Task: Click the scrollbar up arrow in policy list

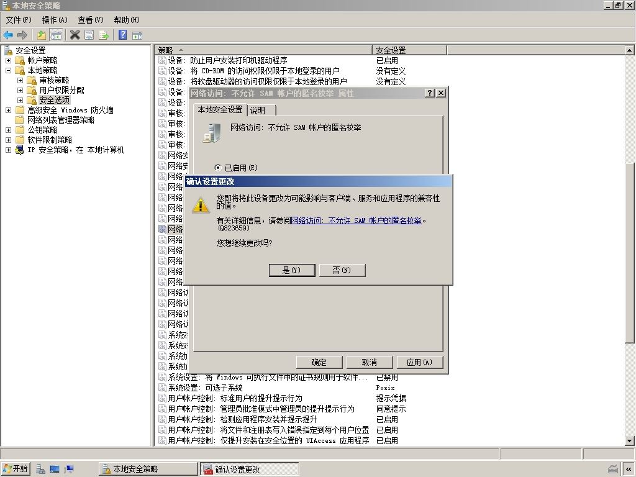Action: [x=630, y=50]
